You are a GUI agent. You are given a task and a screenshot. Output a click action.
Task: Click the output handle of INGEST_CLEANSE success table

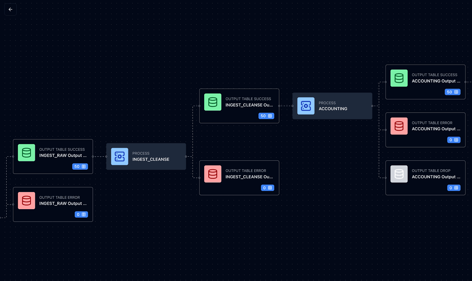pos(279,106)
